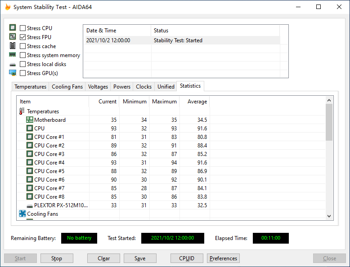Click the statistics list scrollbar thumb

[329, 122]
